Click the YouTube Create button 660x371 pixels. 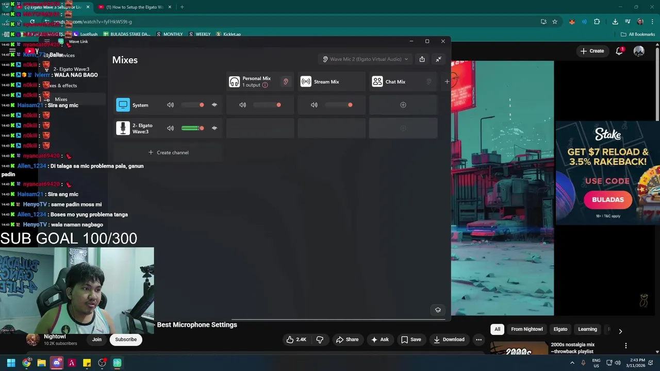(x=592, y=51)
